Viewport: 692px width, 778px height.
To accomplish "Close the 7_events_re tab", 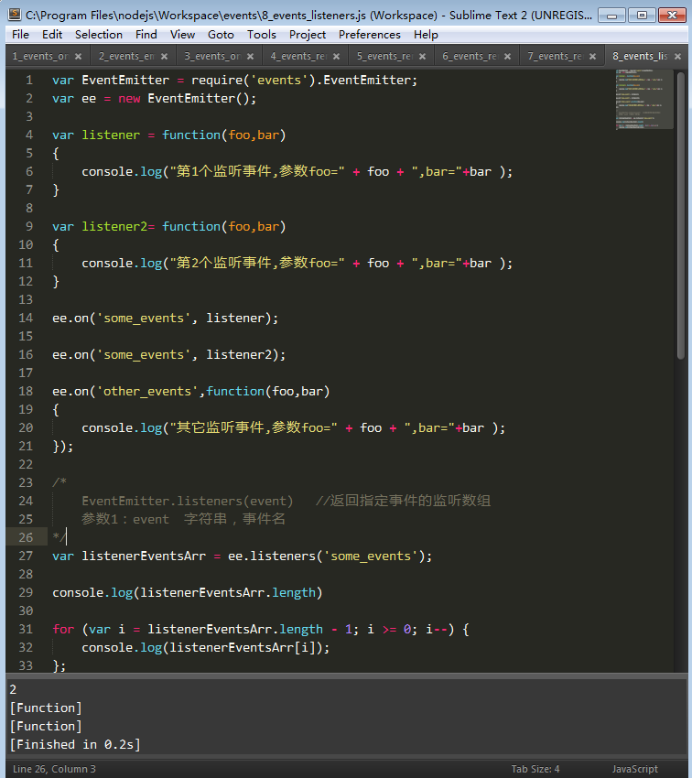I will (593, 57).
